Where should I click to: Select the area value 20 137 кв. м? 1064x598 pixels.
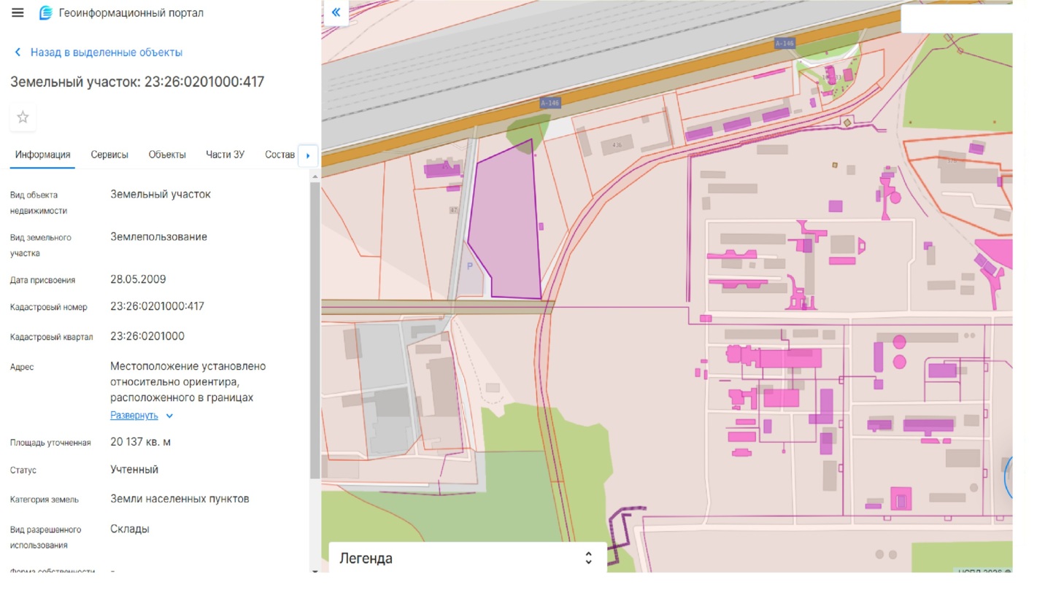pos(140,442)
